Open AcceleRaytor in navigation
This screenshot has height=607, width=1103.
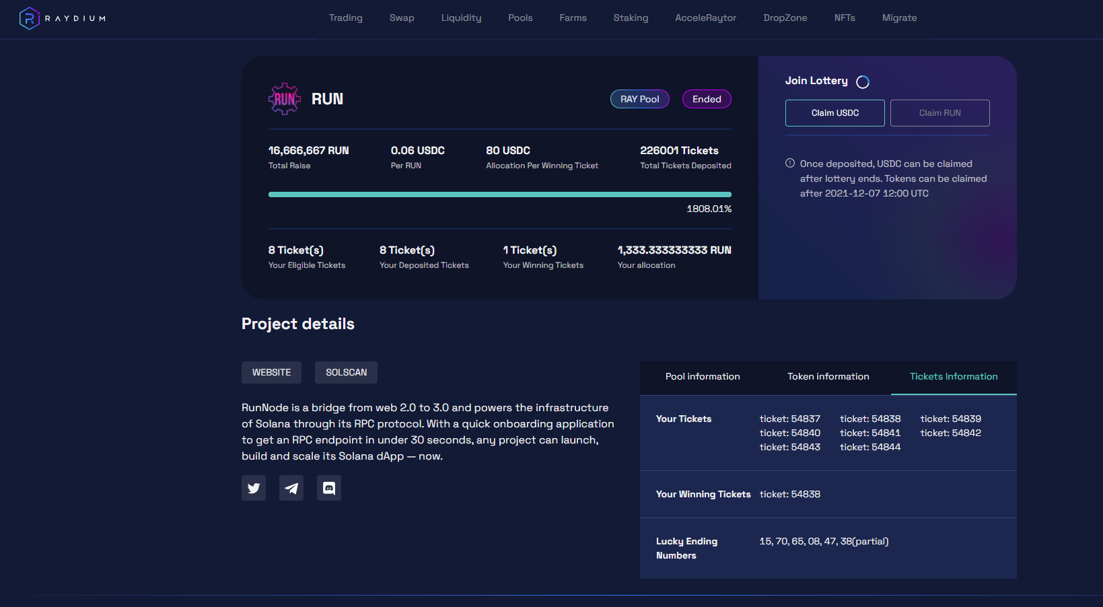click(706, 18)
